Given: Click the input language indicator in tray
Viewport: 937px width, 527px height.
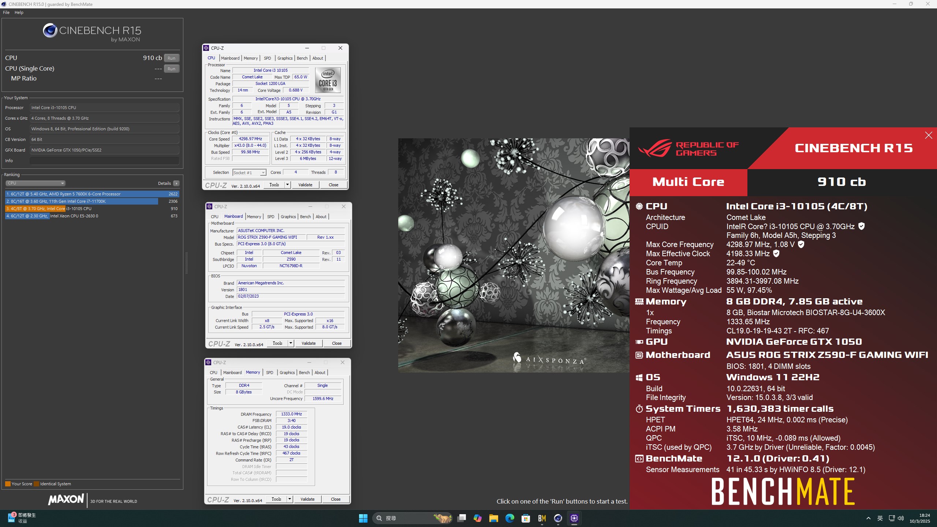Looking at the screenshot, I should click(880, 518).
